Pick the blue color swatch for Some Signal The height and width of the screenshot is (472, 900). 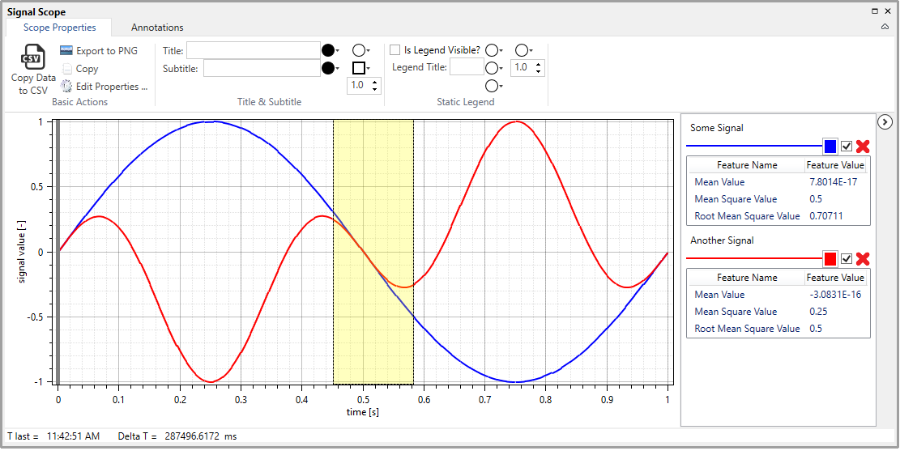click(x=830, y=147)
